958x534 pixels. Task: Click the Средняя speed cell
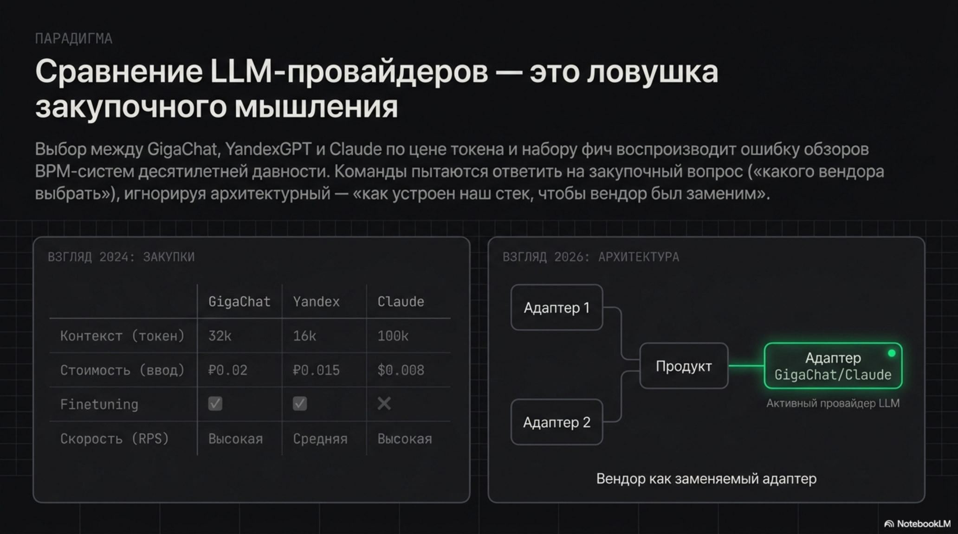coord(320,439)
